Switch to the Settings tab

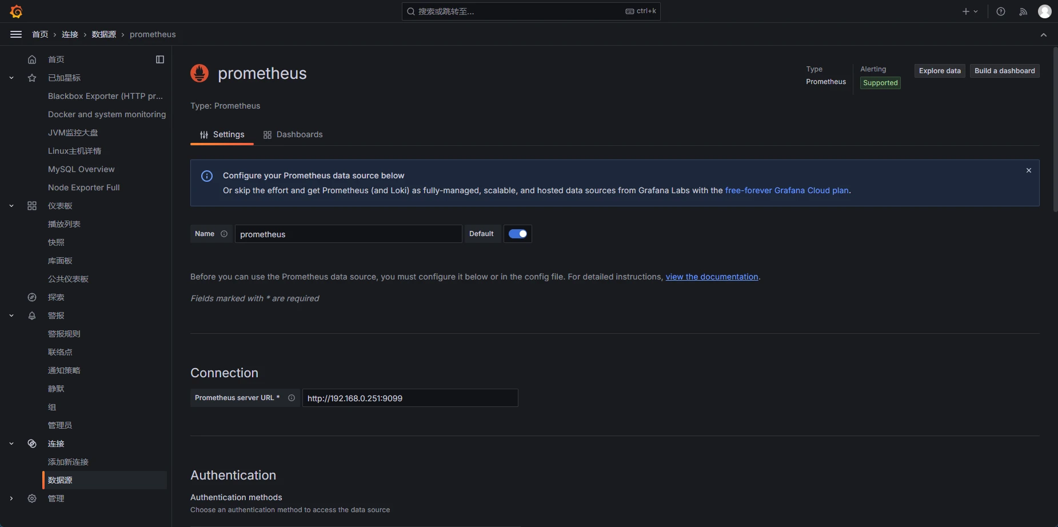point(222,134)
